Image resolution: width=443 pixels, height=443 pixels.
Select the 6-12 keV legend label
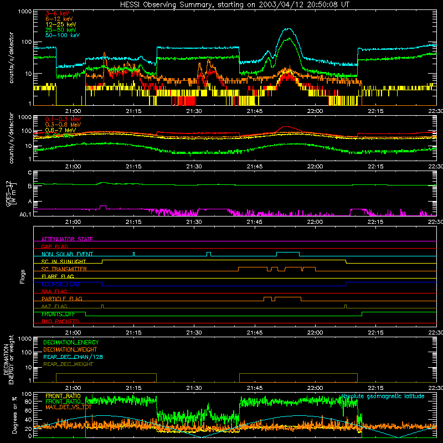[x=59, y=19]
